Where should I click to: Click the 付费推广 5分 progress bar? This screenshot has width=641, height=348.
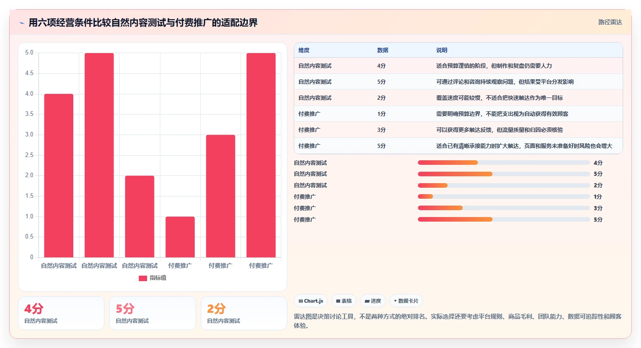(x=504, y=219)
